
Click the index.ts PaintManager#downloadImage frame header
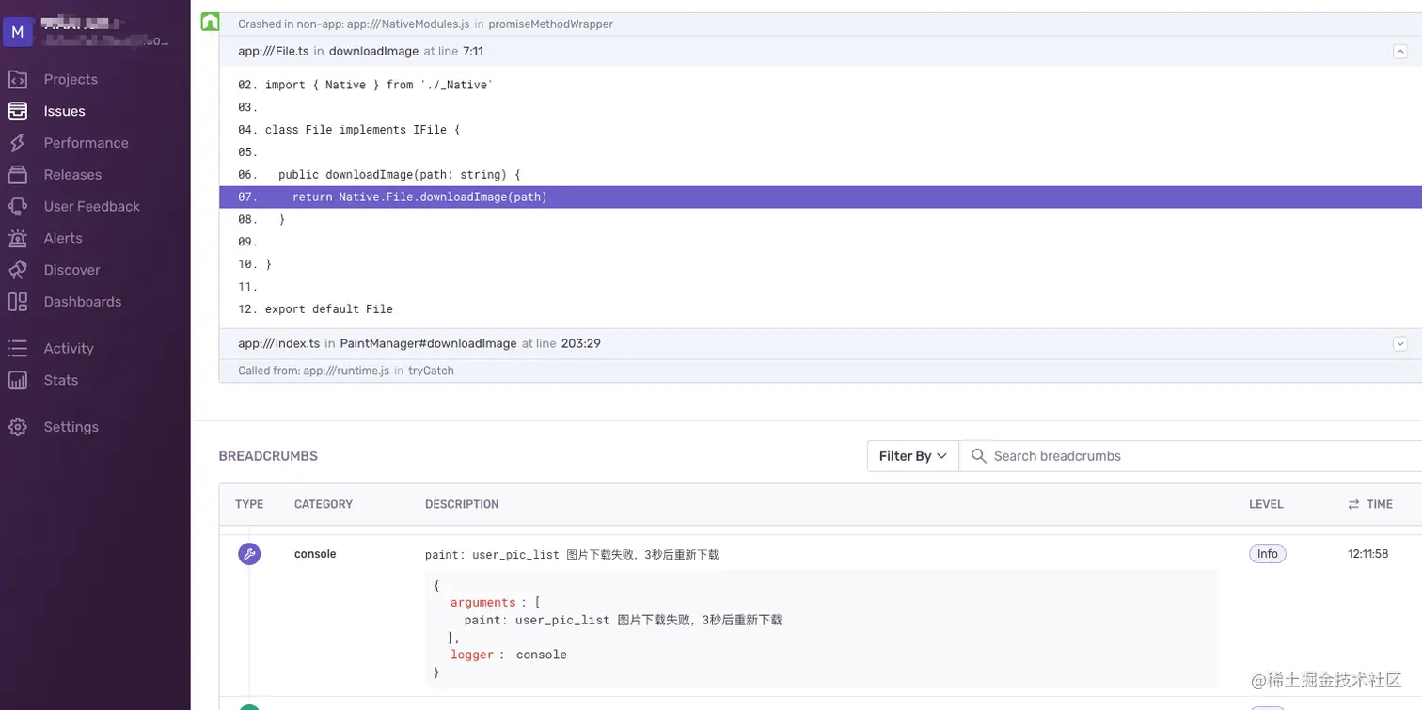pos(820,344)
